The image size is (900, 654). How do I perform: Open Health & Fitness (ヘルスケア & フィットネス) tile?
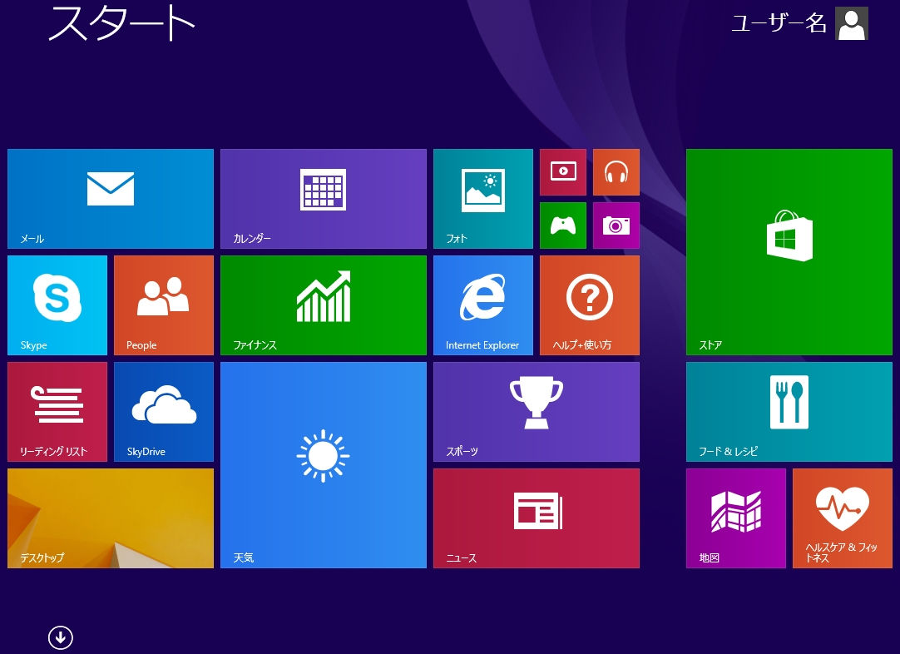(843, 518)
